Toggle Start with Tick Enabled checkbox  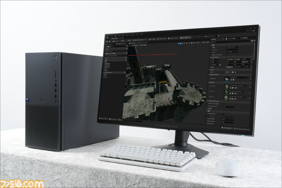(x=224, y=104)
